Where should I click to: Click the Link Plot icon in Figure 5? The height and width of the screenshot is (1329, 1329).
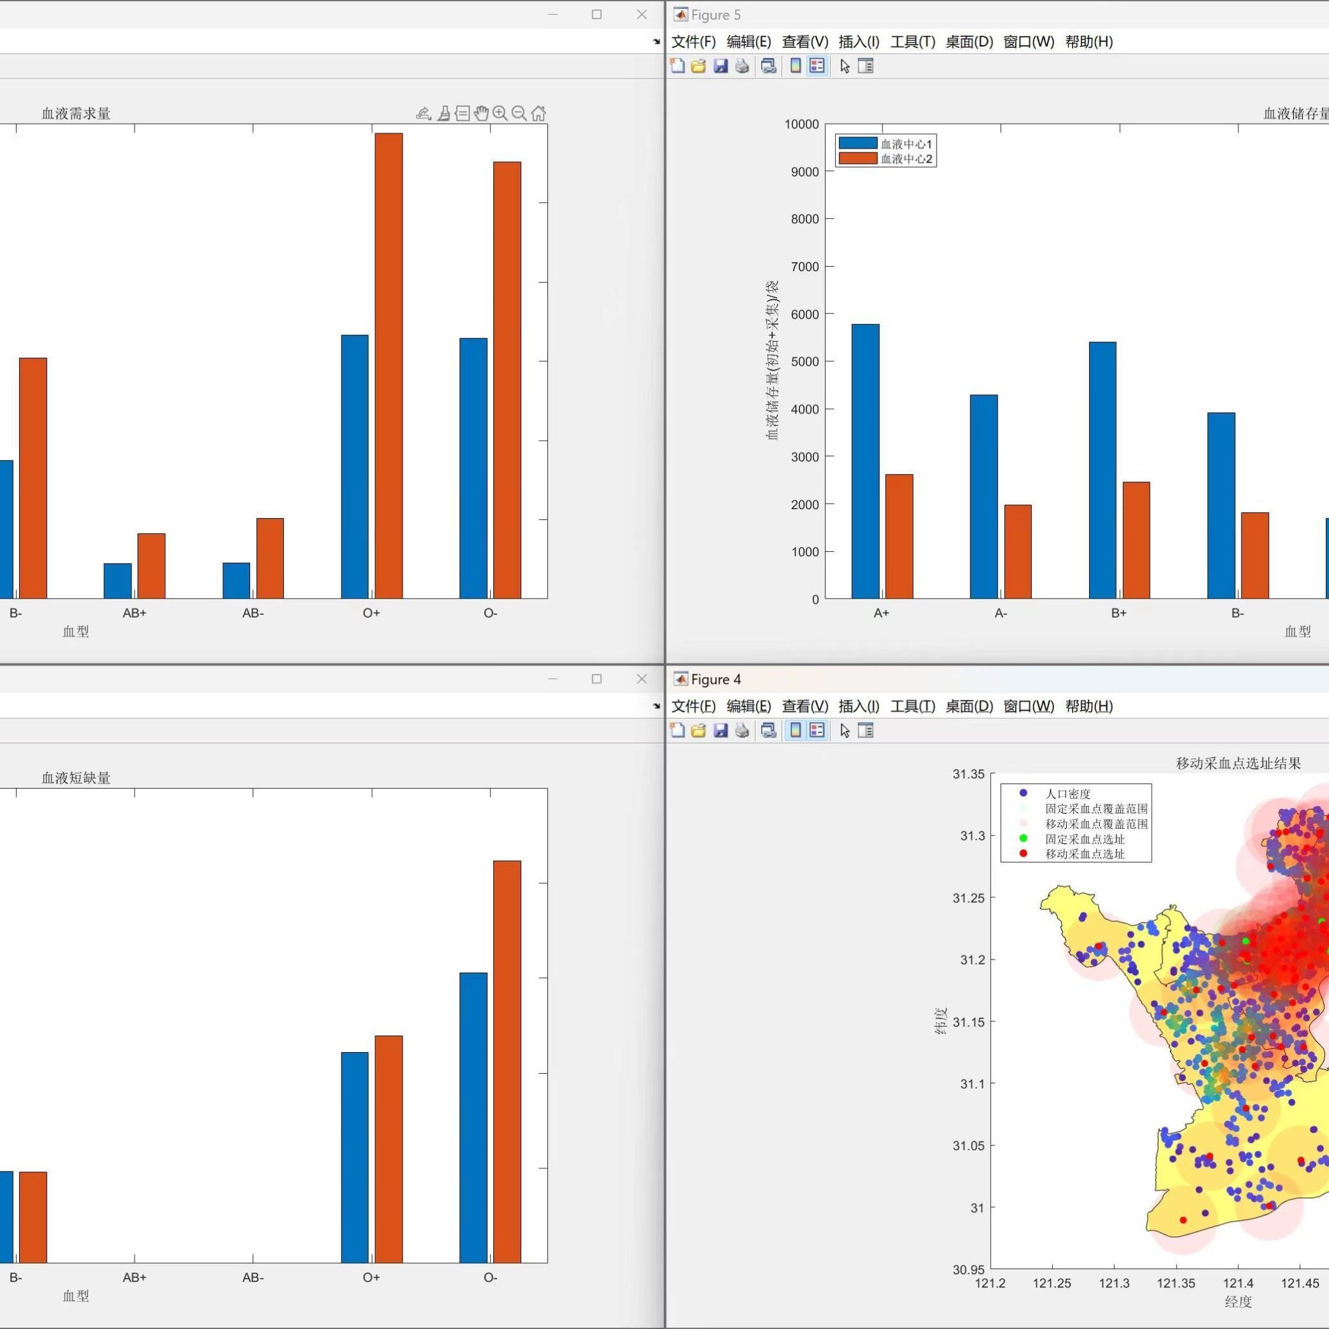coord(768,66)
